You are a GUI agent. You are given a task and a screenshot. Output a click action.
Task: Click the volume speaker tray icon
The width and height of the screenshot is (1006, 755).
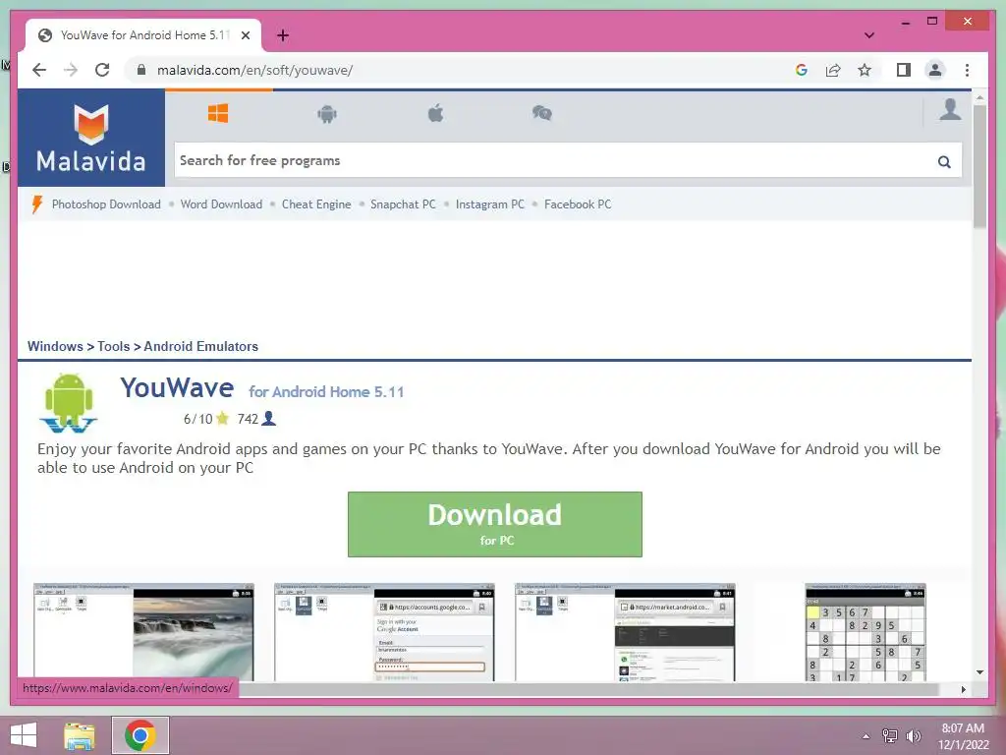pos(914,736)
